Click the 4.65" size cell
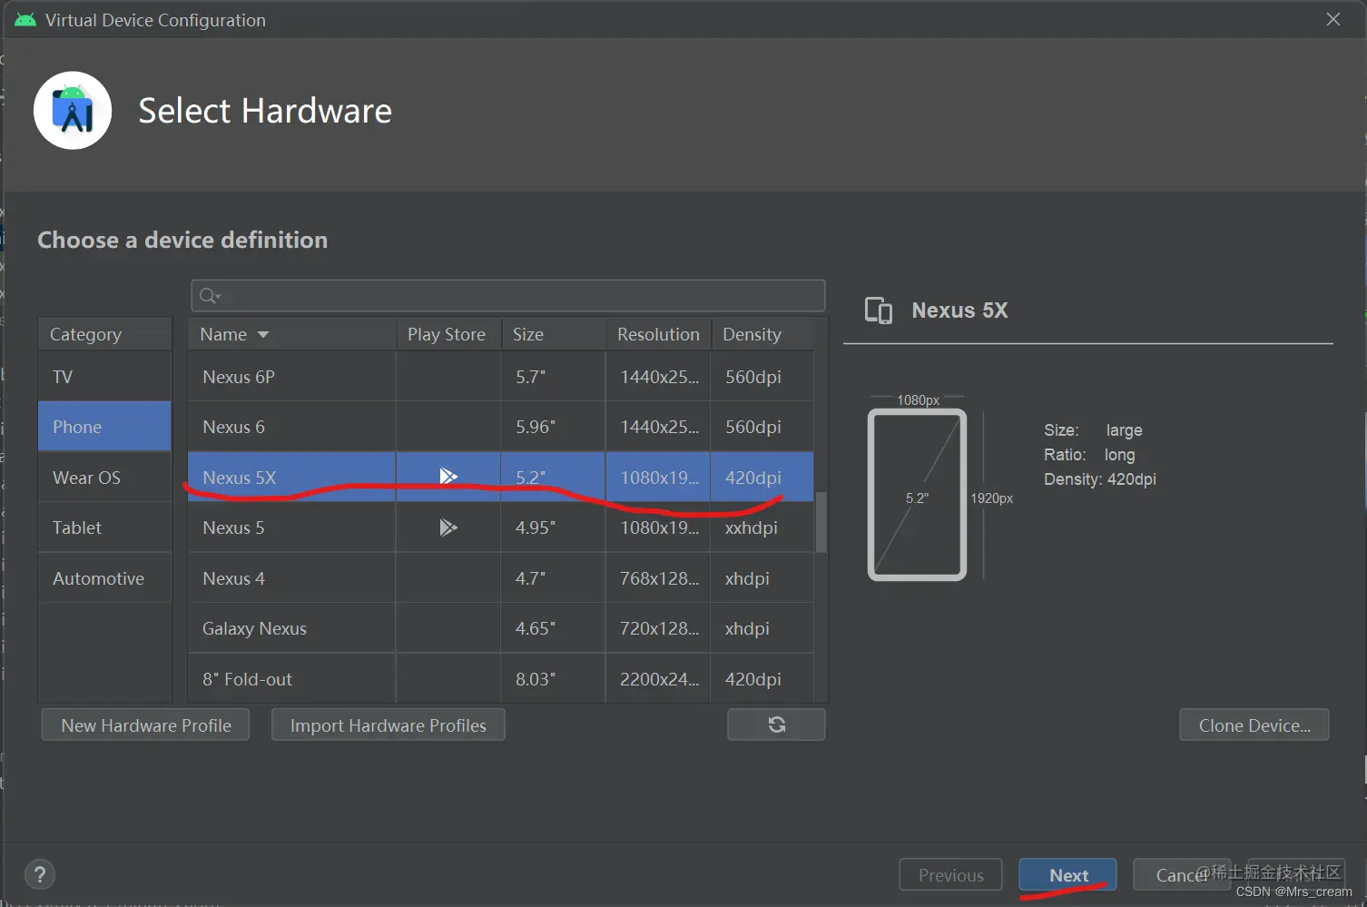 (553, 628)
